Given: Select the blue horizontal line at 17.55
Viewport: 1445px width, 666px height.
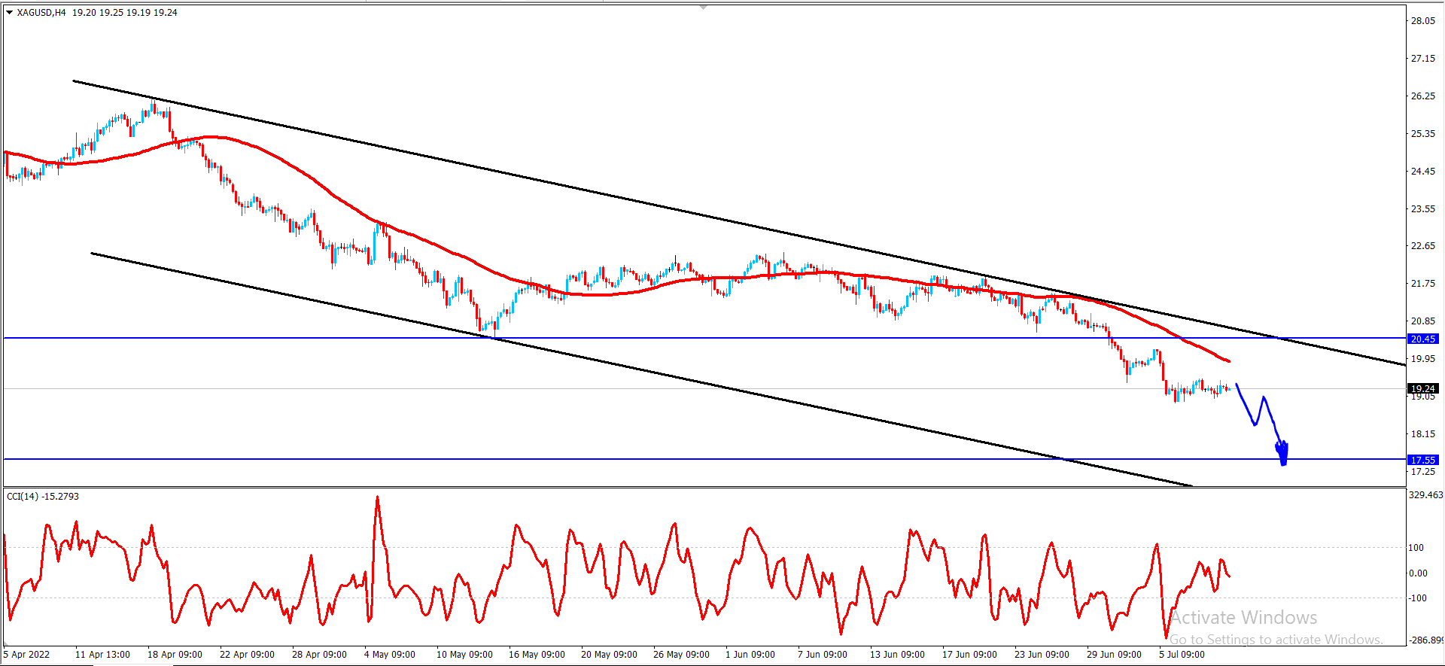Looking at the screenshot, I should (x=704, y=458).
